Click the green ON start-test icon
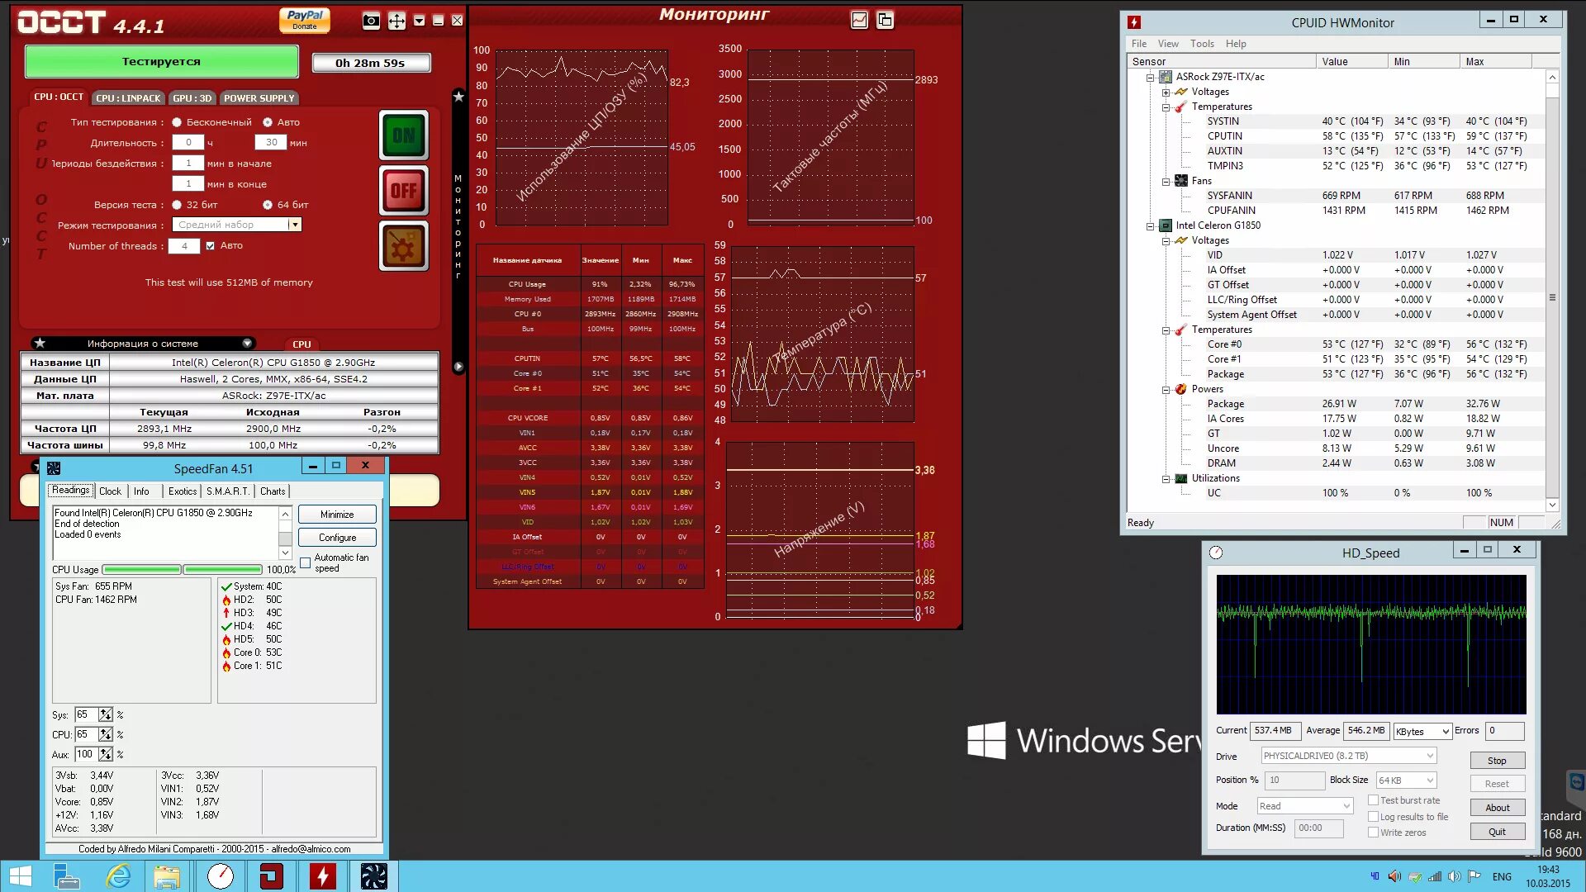 click(403, 135)
